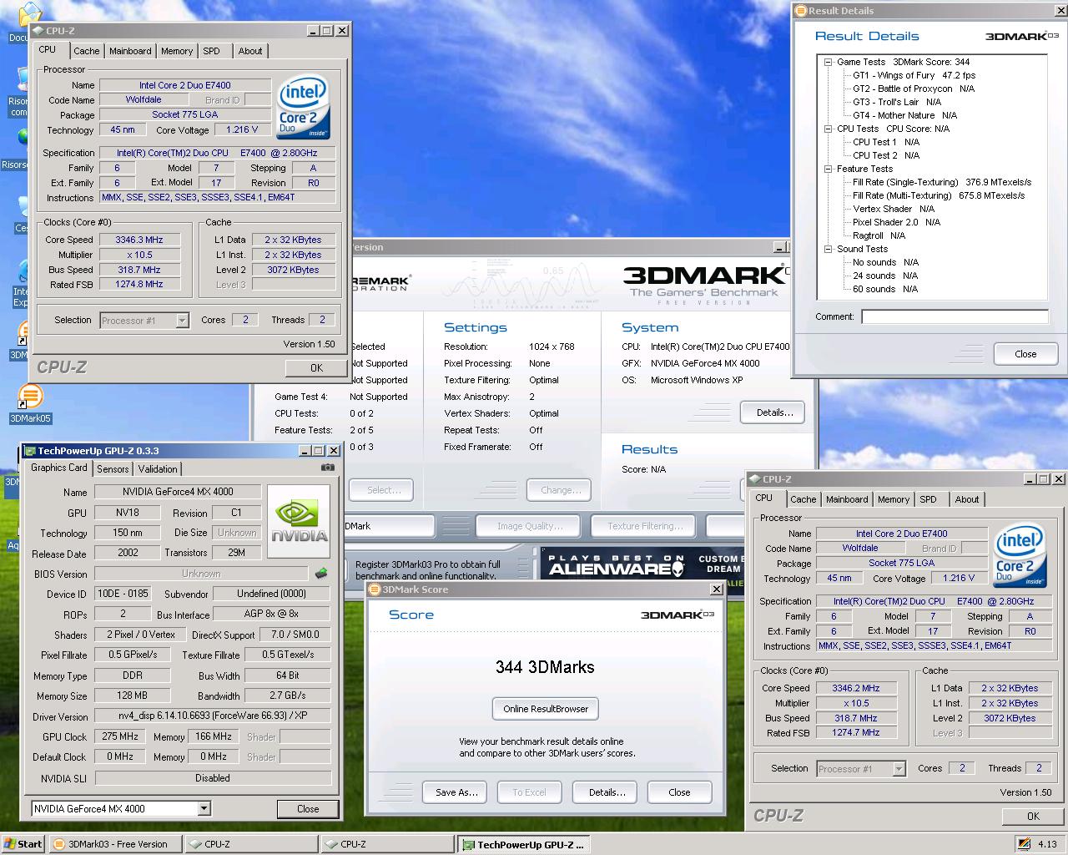The image size is (1068, 855).
Task: Select CPU Test 1 result row
Action: (x=886, y=142)
